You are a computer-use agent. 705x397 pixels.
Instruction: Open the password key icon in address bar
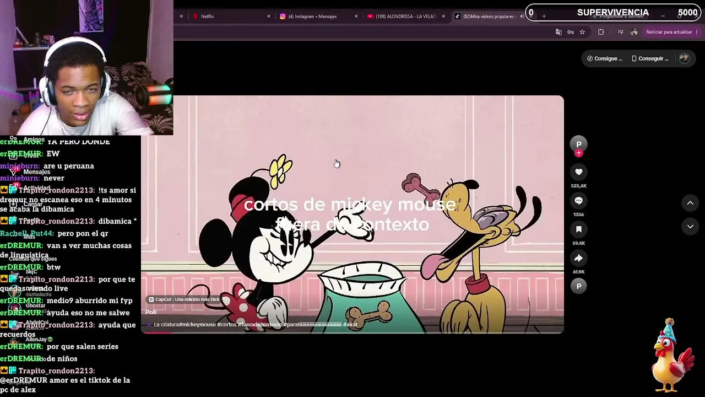click(x=571, y=32)
